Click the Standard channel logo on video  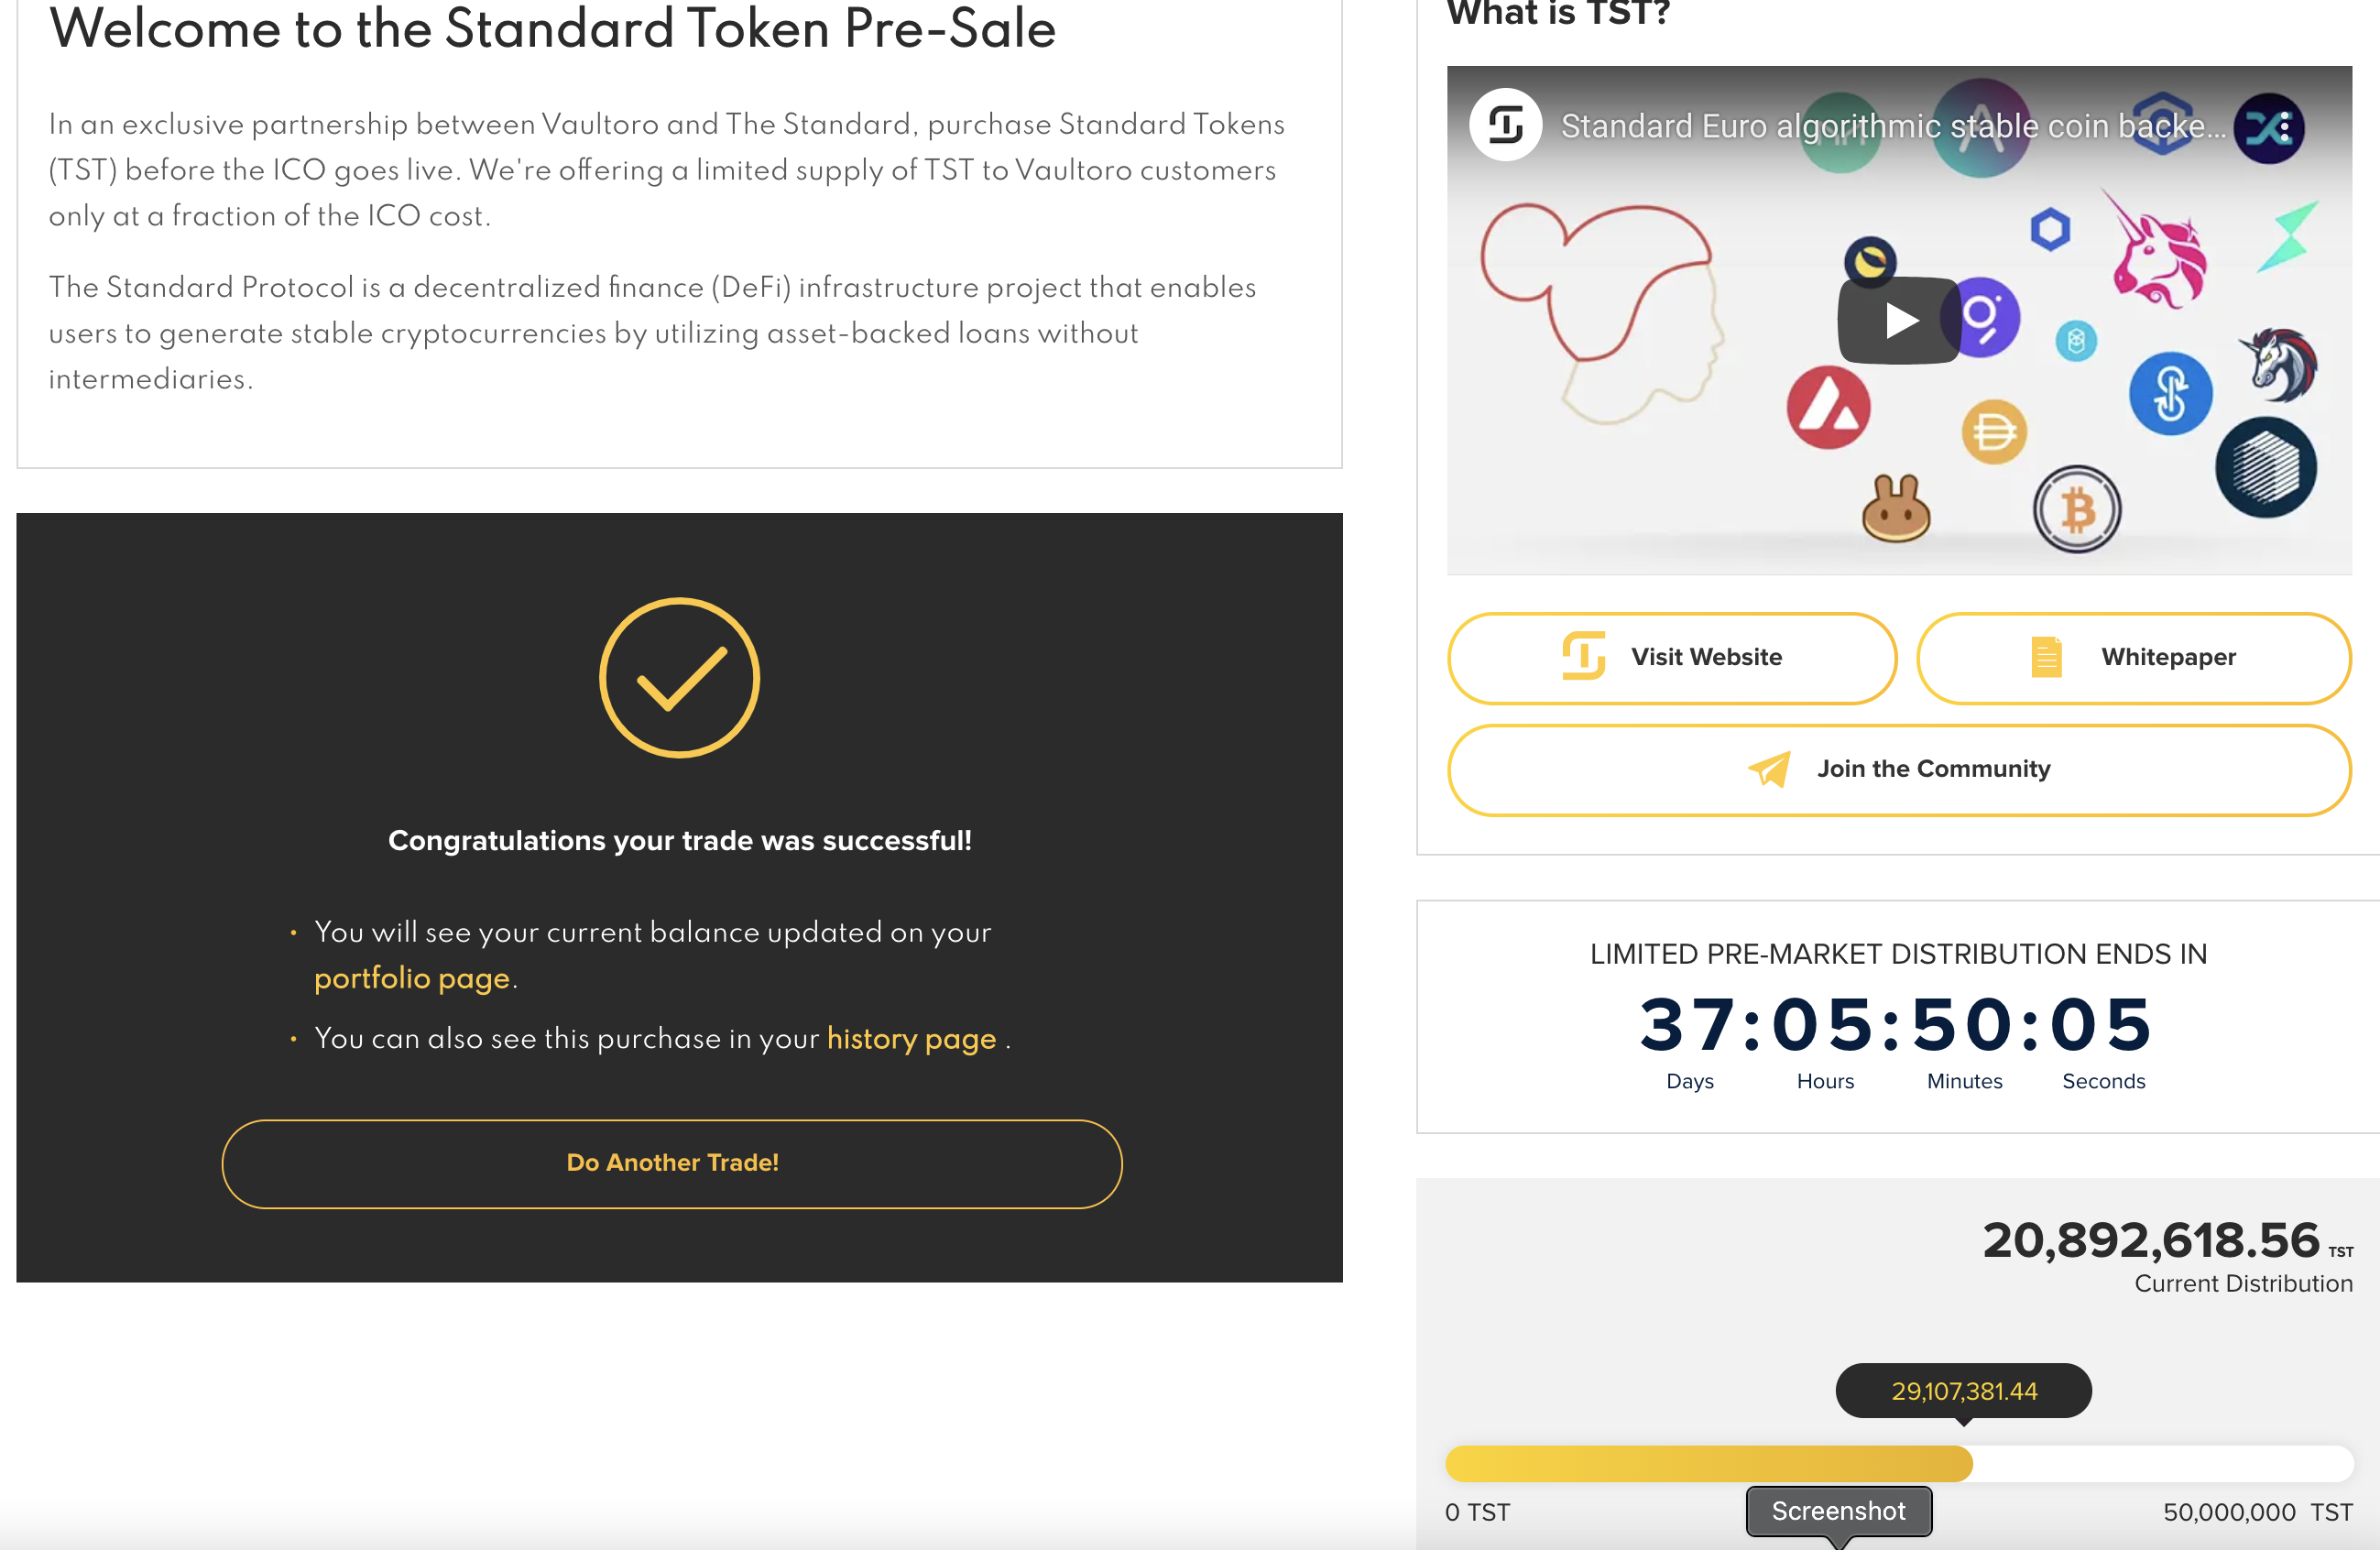[x=1505, y=125]
